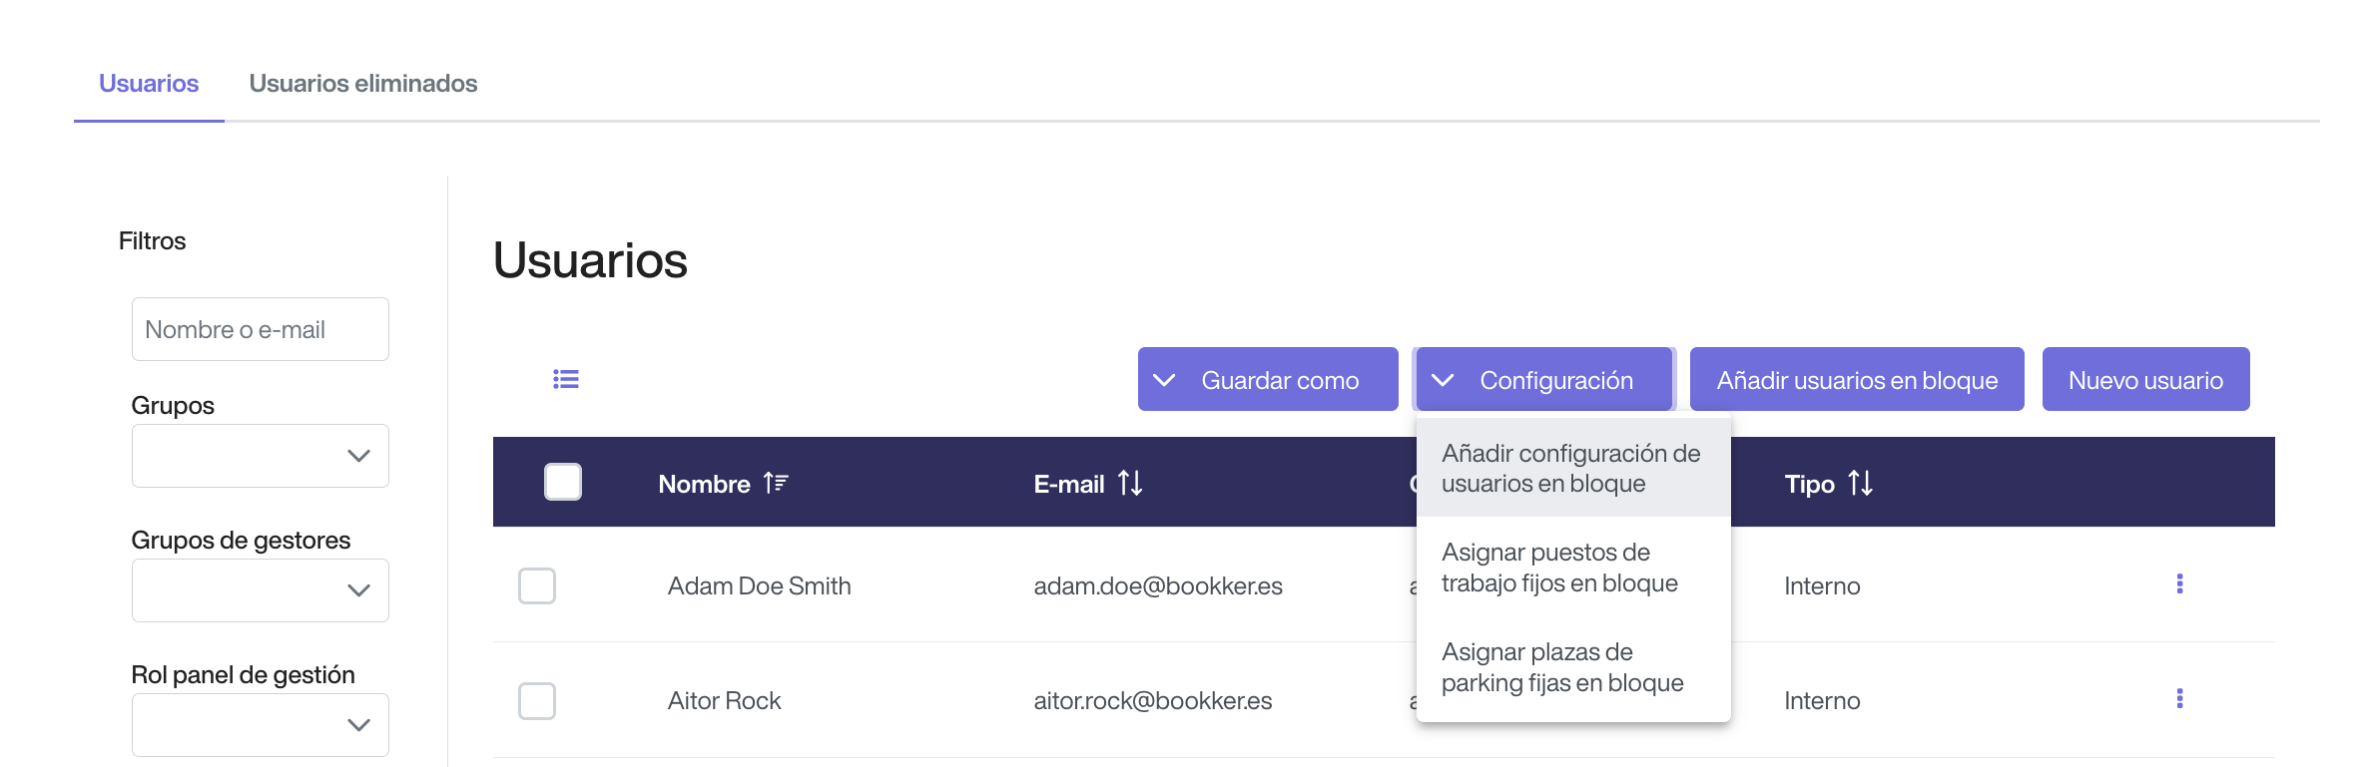Check the Aitor Rock row checkbox
Viewport: 2370px width, 767px height.
click(x=537, y=700)
